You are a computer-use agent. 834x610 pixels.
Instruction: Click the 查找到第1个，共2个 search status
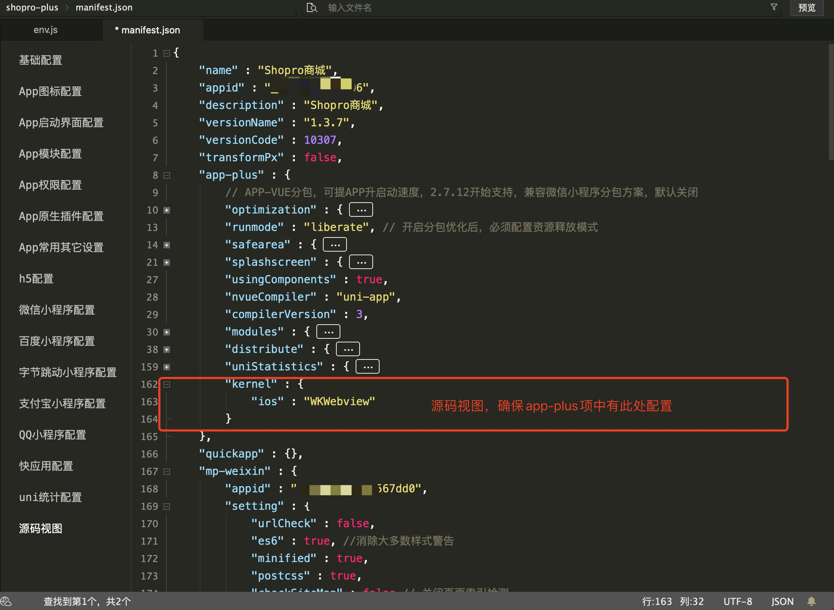point(87,602)
